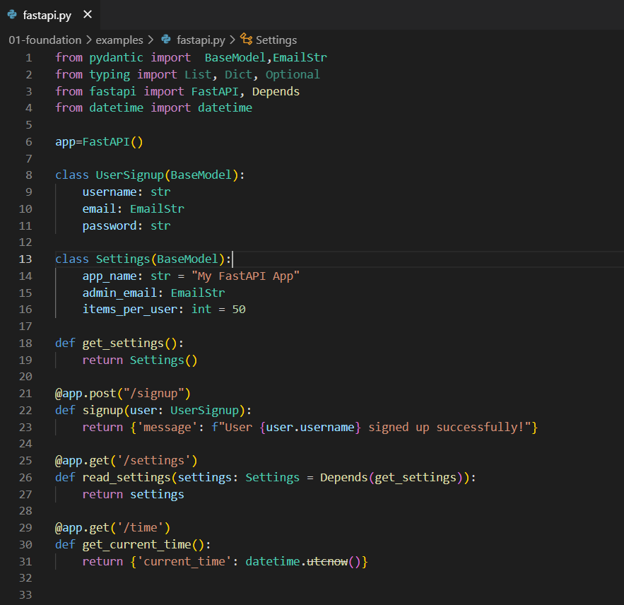
Task: Click app=FastAPI() on line 6
Action: coord(99,142)
